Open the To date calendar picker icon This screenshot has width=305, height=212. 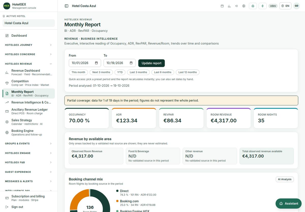(131, 63)
